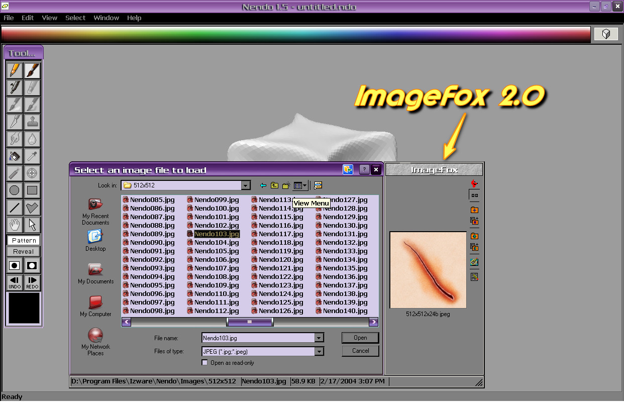The height and width of the screenshot is (402, 624).
Task: Click the 3D cube icon beside color bar
Action: point(606,34)
